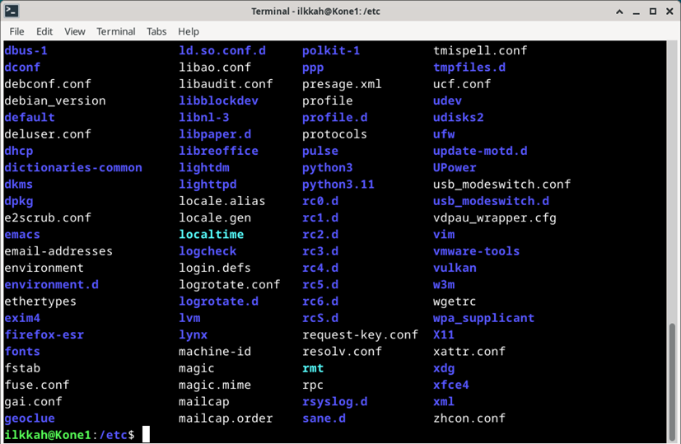The height and width of the screenshot is (444, 681).
Task: Maximize the terminal window
Action: 653,12
